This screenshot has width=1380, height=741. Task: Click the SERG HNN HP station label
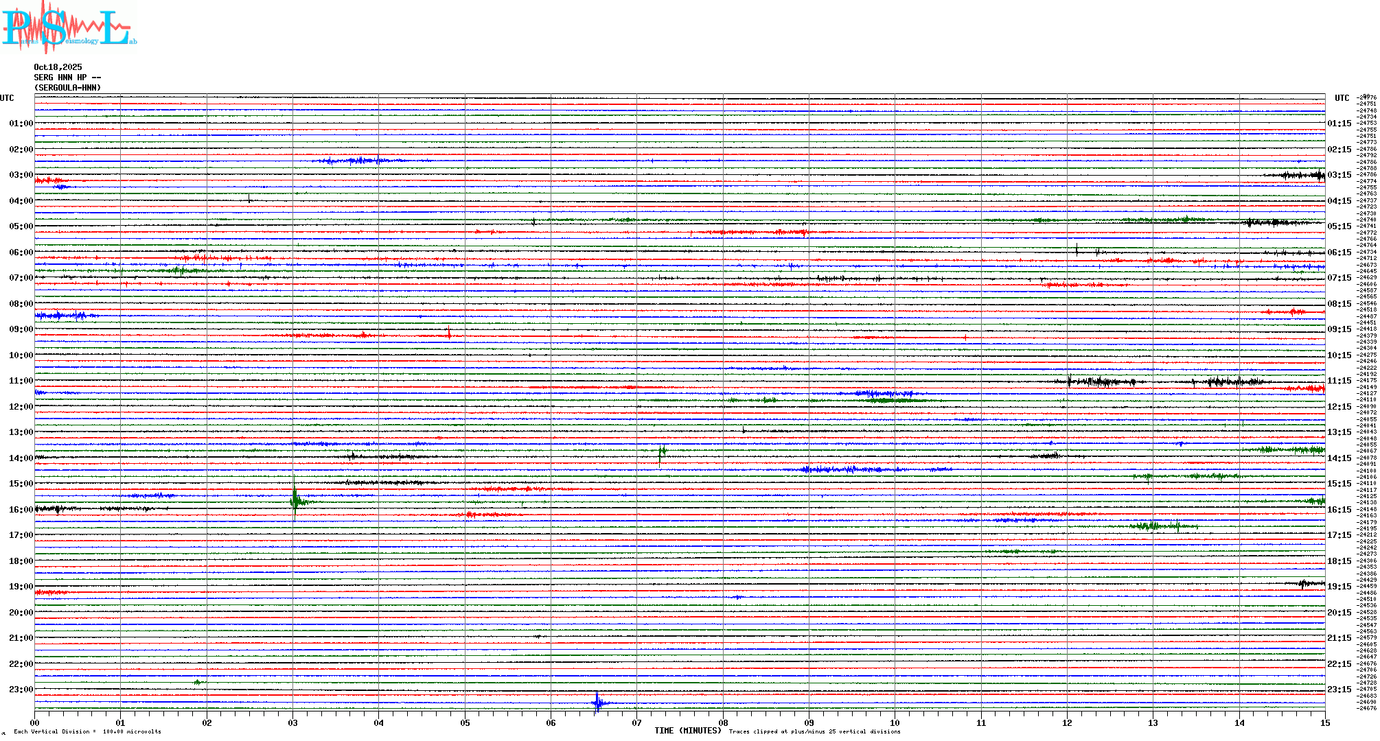[67, 78]
